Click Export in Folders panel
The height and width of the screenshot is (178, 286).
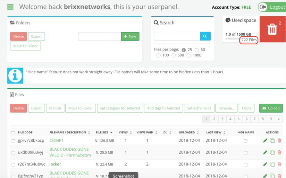point(36,36)
